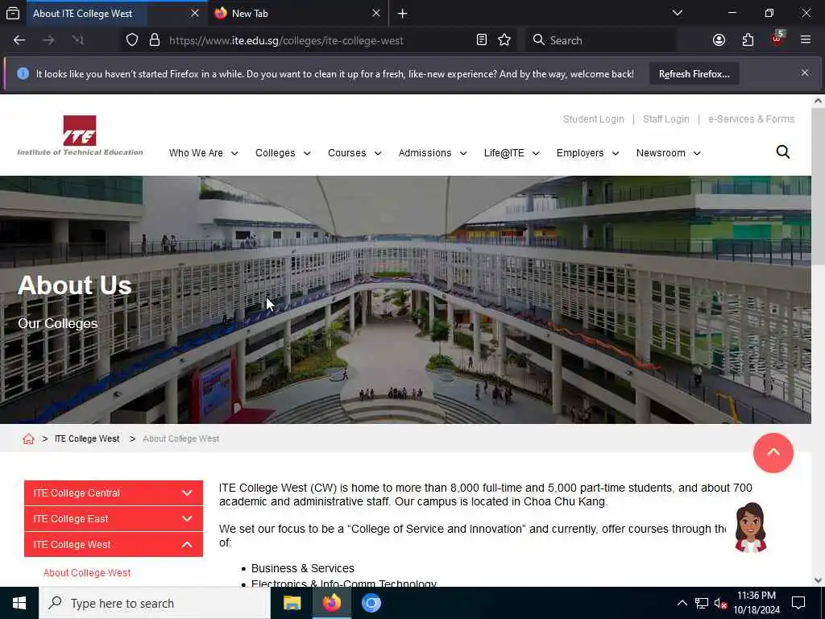Toggle reader view icon in address bar
The image size is (825, 619).
click(x=482, y=40)
